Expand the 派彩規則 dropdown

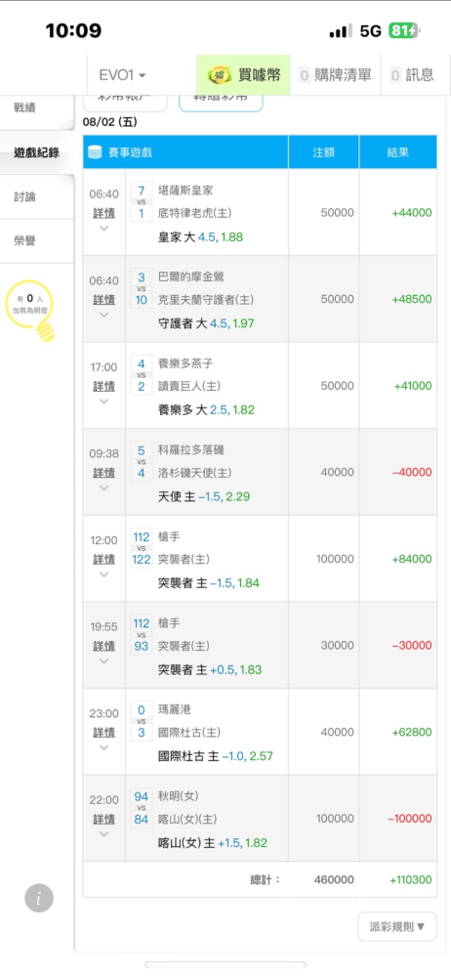[x=397, y=926]
